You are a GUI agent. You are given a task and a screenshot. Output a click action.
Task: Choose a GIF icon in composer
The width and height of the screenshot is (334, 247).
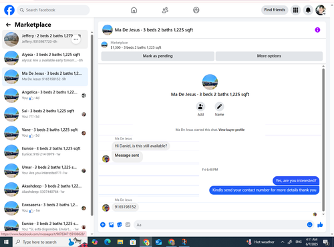128,225
